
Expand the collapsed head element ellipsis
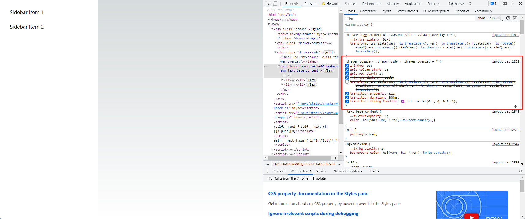click(284, 20)
